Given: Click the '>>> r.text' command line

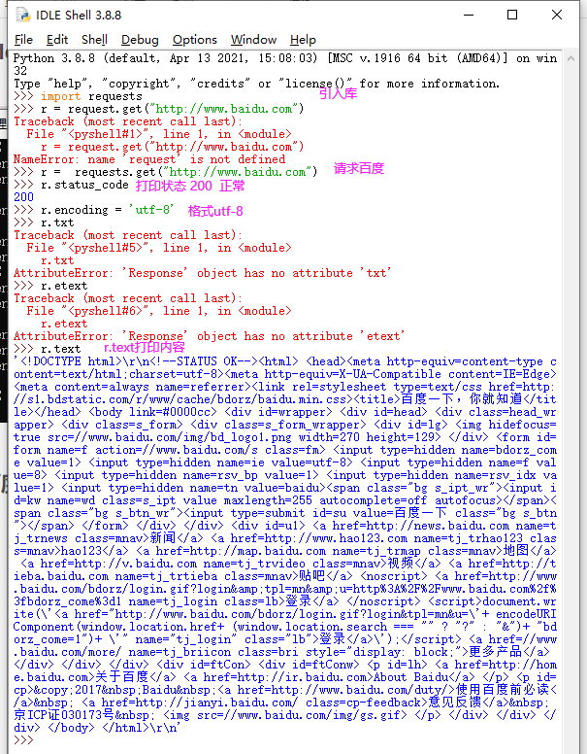Looking at the screenshot, I should tap(48, 349).
